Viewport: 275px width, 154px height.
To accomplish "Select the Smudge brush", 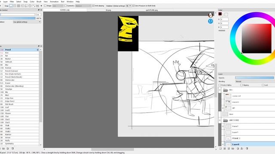I will coord(19,89).
